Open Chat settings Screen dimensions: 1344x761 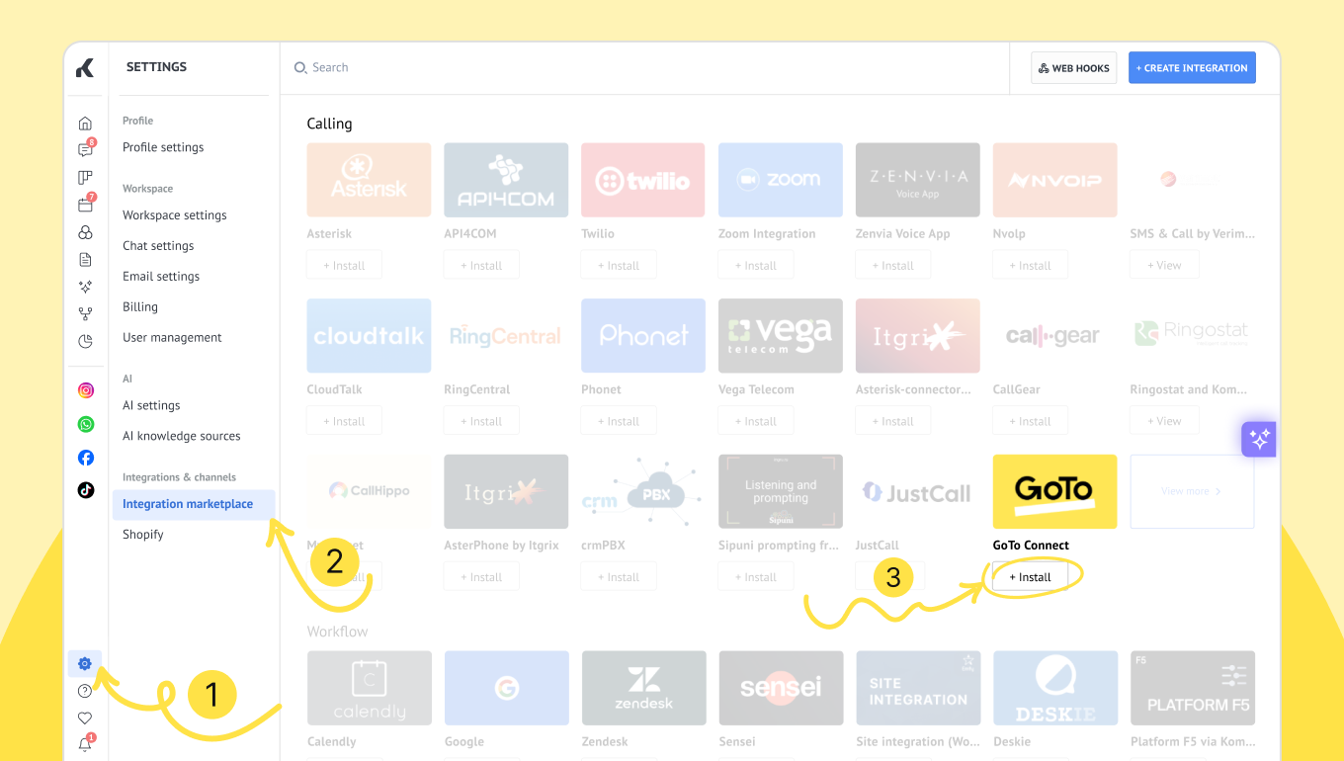(158, 246)
